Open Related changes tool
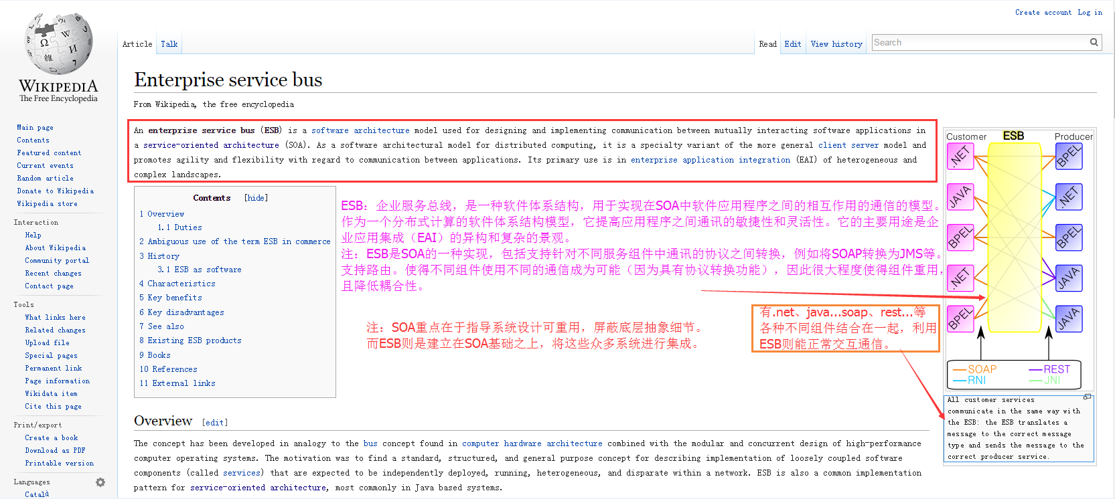 pyautogui.click(x=55, y=330)
